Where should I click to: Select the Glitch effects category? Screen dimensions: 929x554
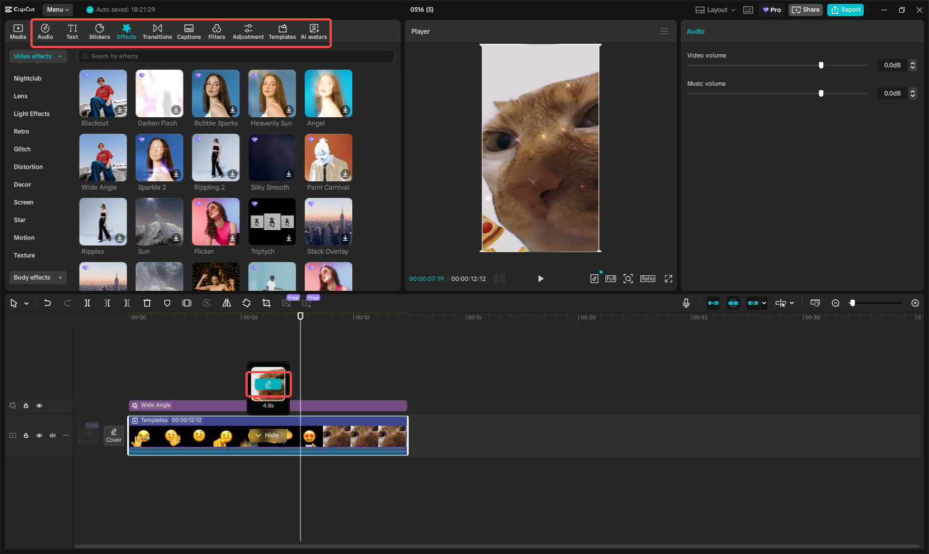pyautogui.click(x=22, y=149)
